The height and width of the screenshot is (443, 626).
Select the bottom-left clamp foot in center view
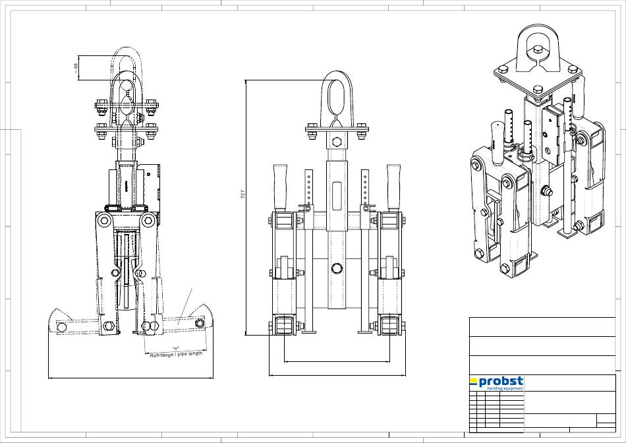coord(284,326)
